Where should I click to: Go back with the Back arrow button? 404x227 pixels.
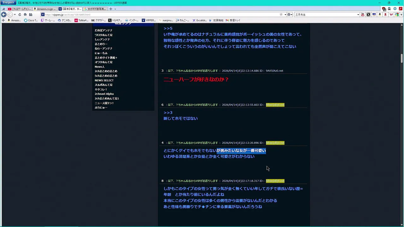(4, 15)
